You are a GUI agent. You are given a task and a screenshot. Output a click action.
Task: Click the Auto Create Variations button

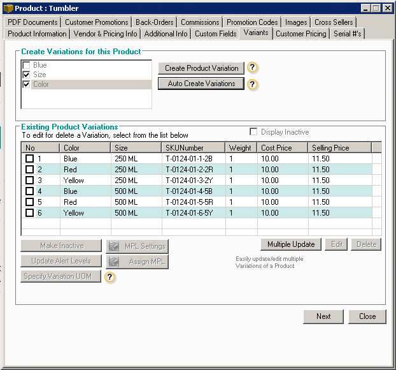(201, 84)
